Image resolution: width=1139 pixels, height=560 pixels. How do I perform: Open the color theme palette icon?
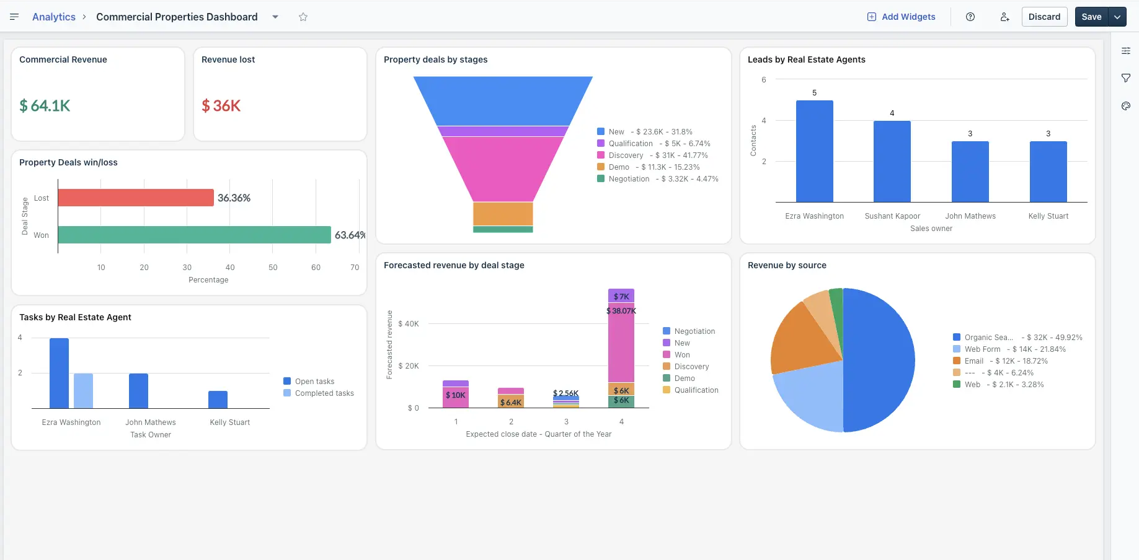(x=1126, y=106)
